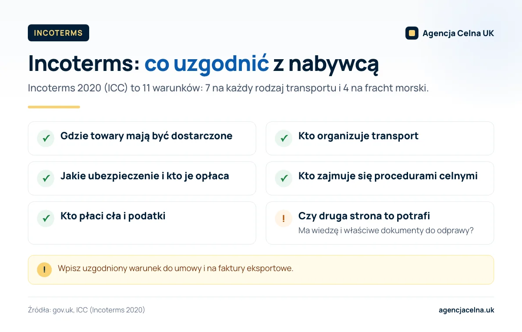Viewport: 522px width, 332px height.
Task: Click the text 'Kto zajmuje się procedurami celnymi'
Action: (x=388, y=176)
